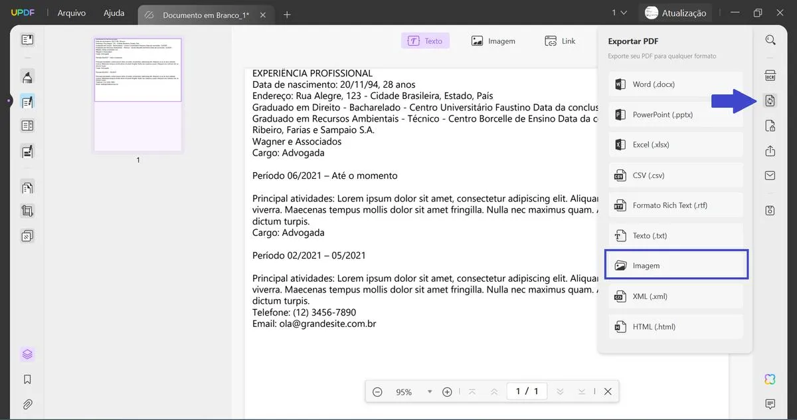Select the annotation tool in left sidebar
The height and width of the screenshot is (420, 797).
[27, 101]
